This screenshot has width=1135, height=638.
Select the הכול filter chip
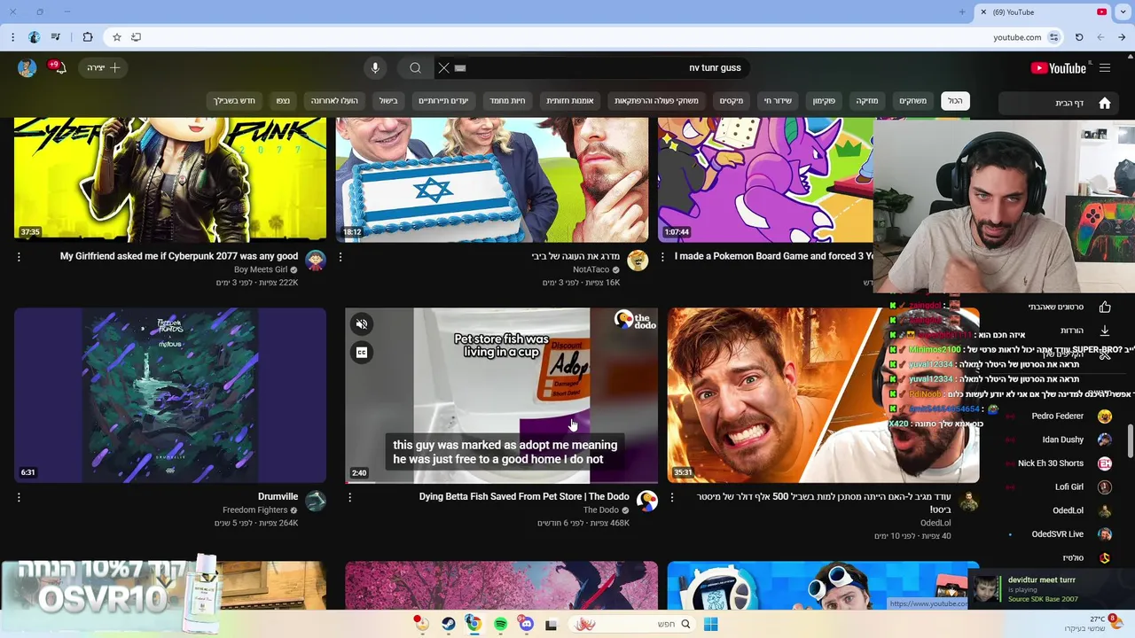pyautogui.click(x=955, y=101)
